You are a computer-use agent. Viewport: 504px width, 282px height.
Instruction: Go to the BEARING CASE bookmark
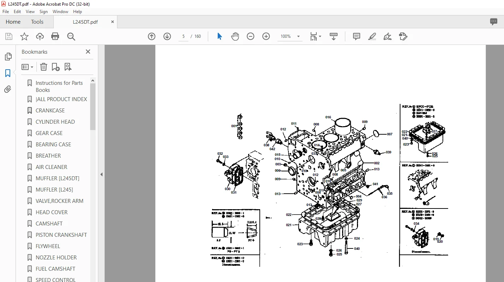pos(53,145)
